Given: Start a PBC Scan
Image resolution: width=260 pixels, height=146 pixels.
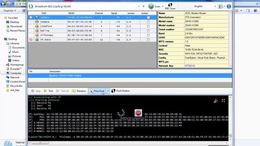Looking at the screenshot, I should [170, 6].
